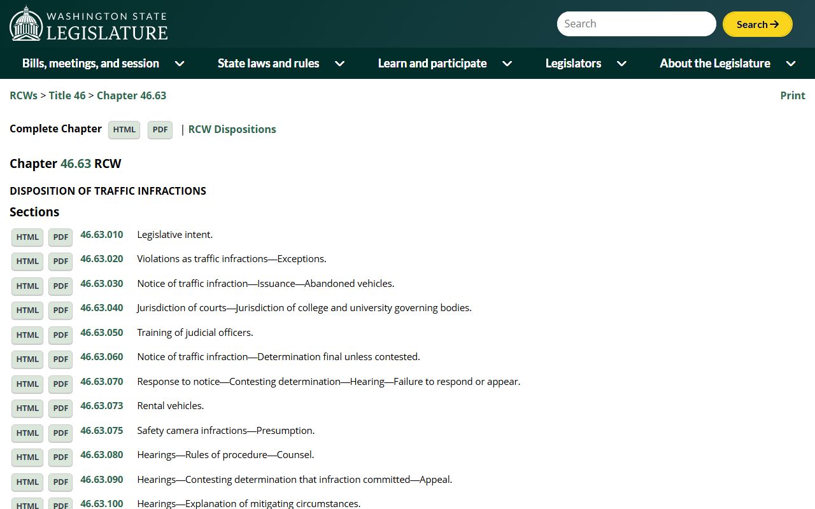Viewport: 815px width, 509px height.
Task: View HTML for section 46.63.073
Action: (27, 408)
